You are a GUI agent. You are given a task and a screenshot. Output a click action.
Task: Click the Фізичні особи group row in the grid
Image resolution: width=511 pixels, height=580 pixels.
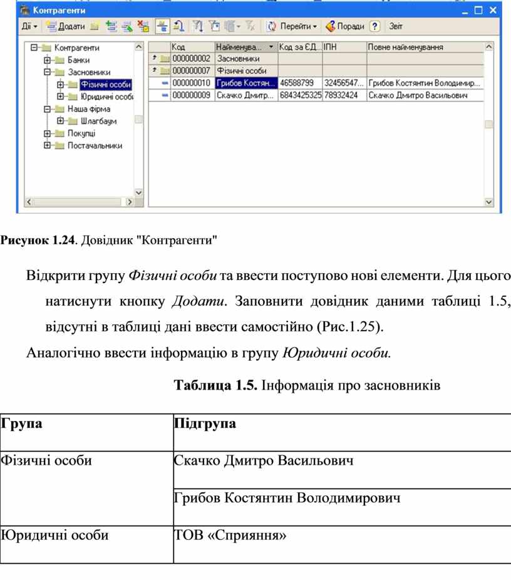[x=316, y=70]
